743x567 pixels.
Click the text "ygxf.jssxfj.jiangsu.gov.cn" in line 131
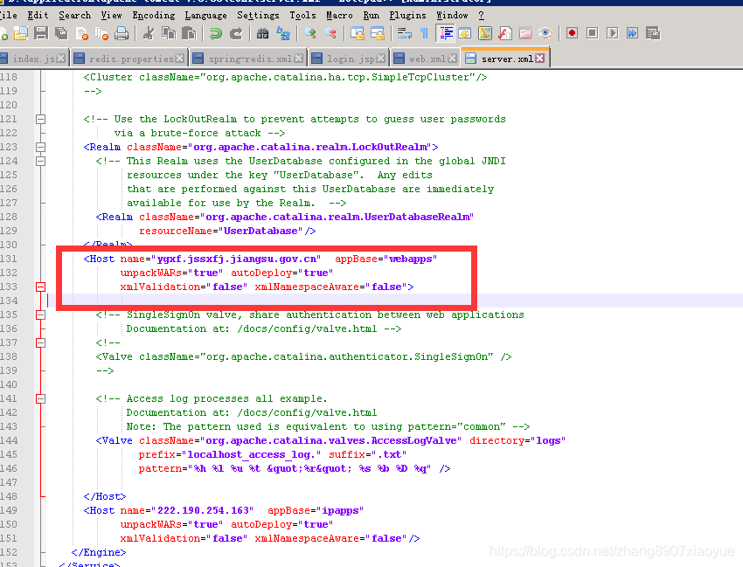point(237,259)
